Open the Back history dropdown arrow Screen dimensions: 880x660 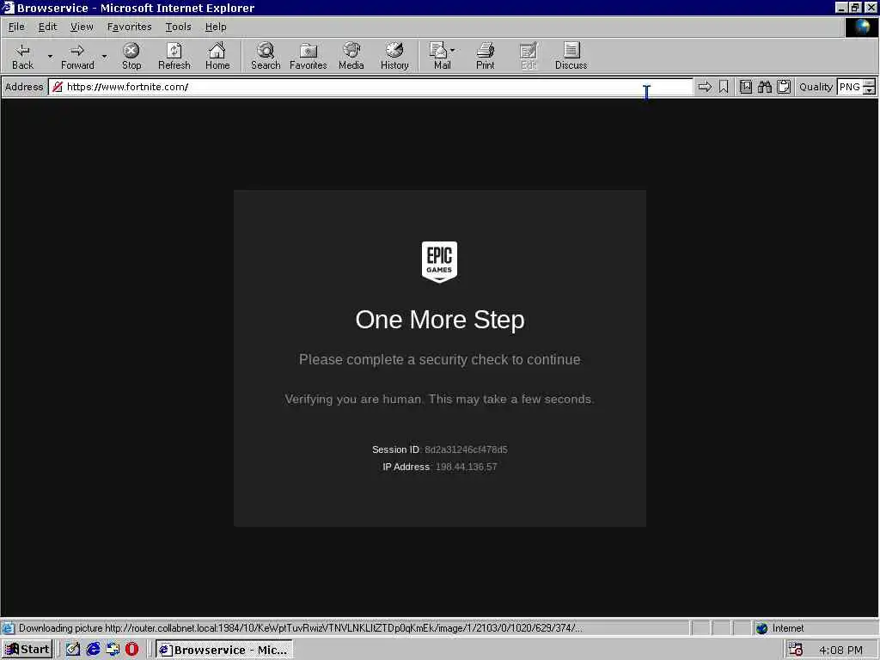50,56
